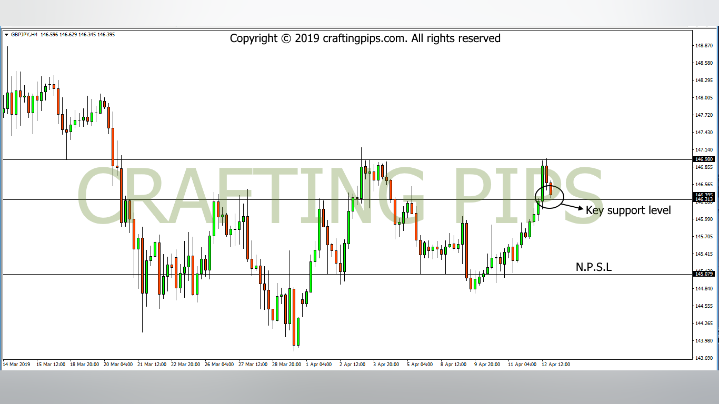
Task: Click the 148.005 price scale value
Action: tap(704, 98)
